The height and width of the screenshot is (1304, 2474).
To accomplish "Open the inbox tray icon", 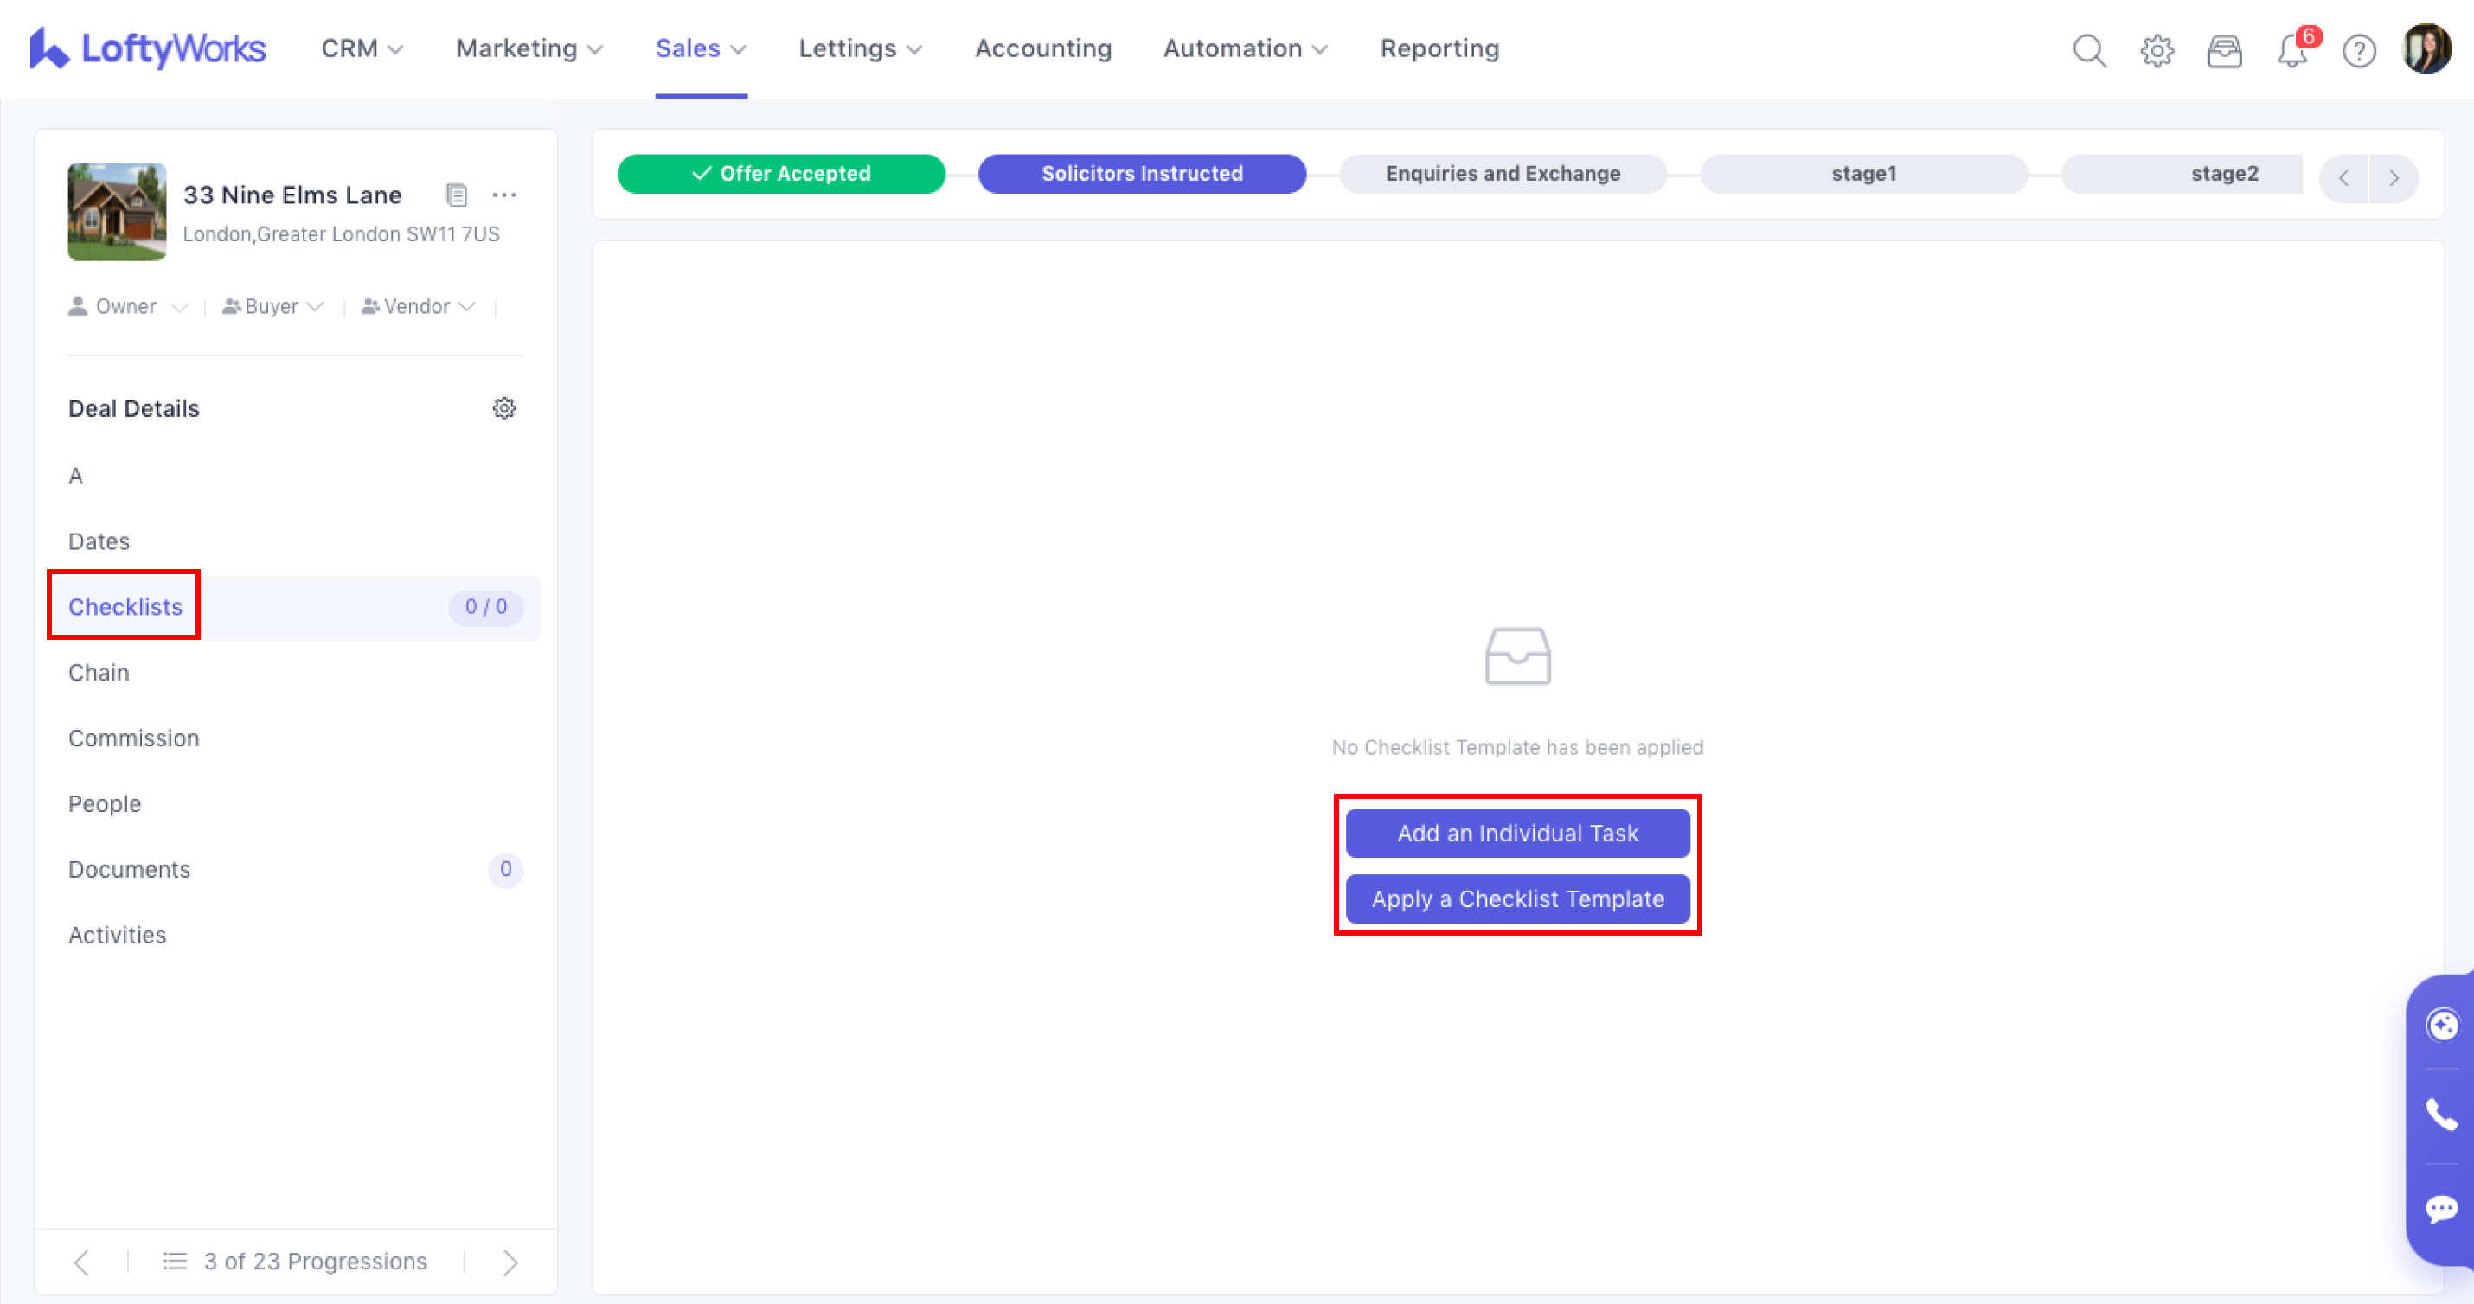I will (2223, 50).
